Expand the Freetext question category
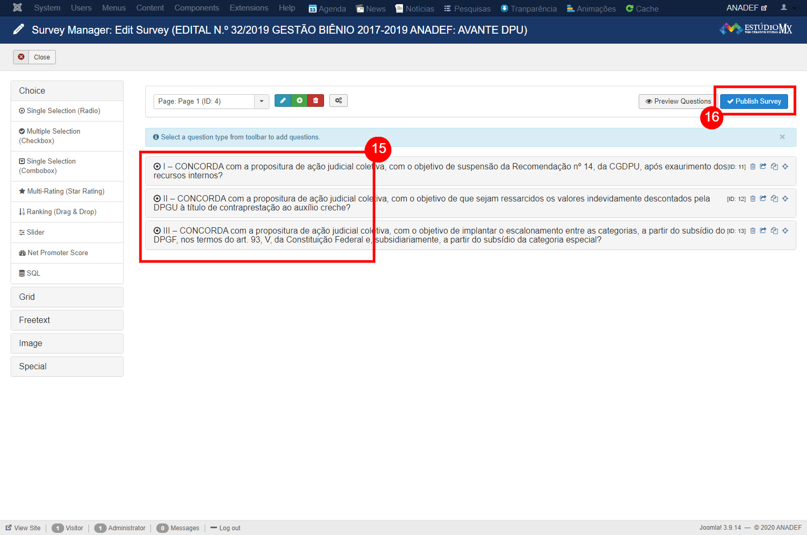807x535 pixels. click(67, 320)
